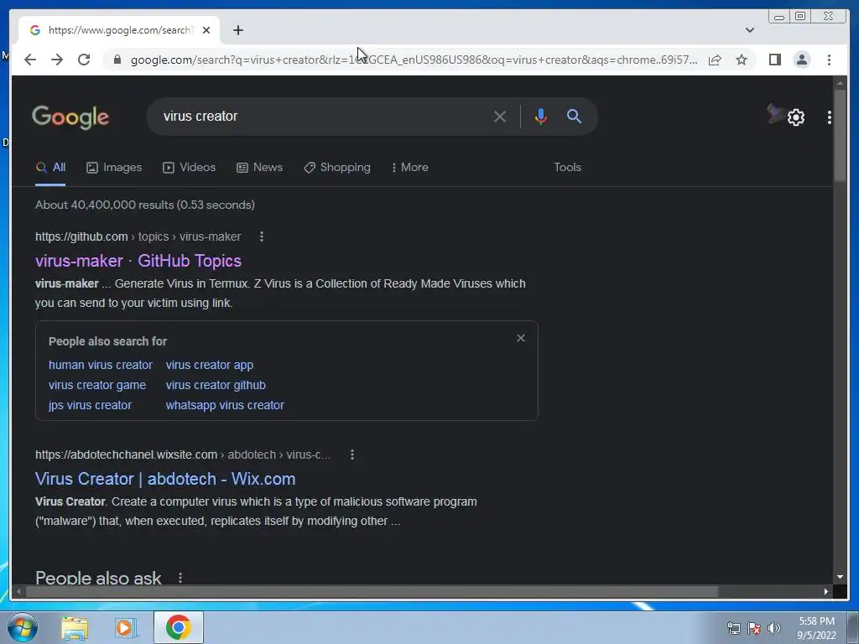The image size is (859, 644).
Task: Bookmark this page with the star icon
Action: click(742, 60)
